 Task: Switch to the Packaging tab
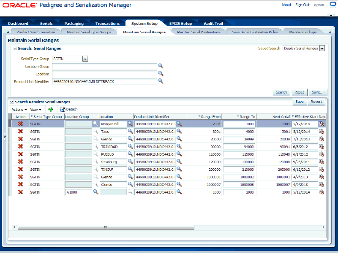(x=74, y=24)
